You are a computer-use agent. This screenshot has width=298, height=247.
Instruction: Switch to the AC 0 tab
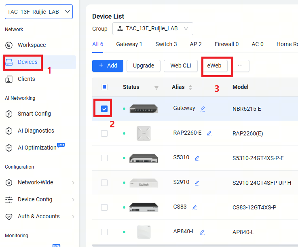(258, 44)
